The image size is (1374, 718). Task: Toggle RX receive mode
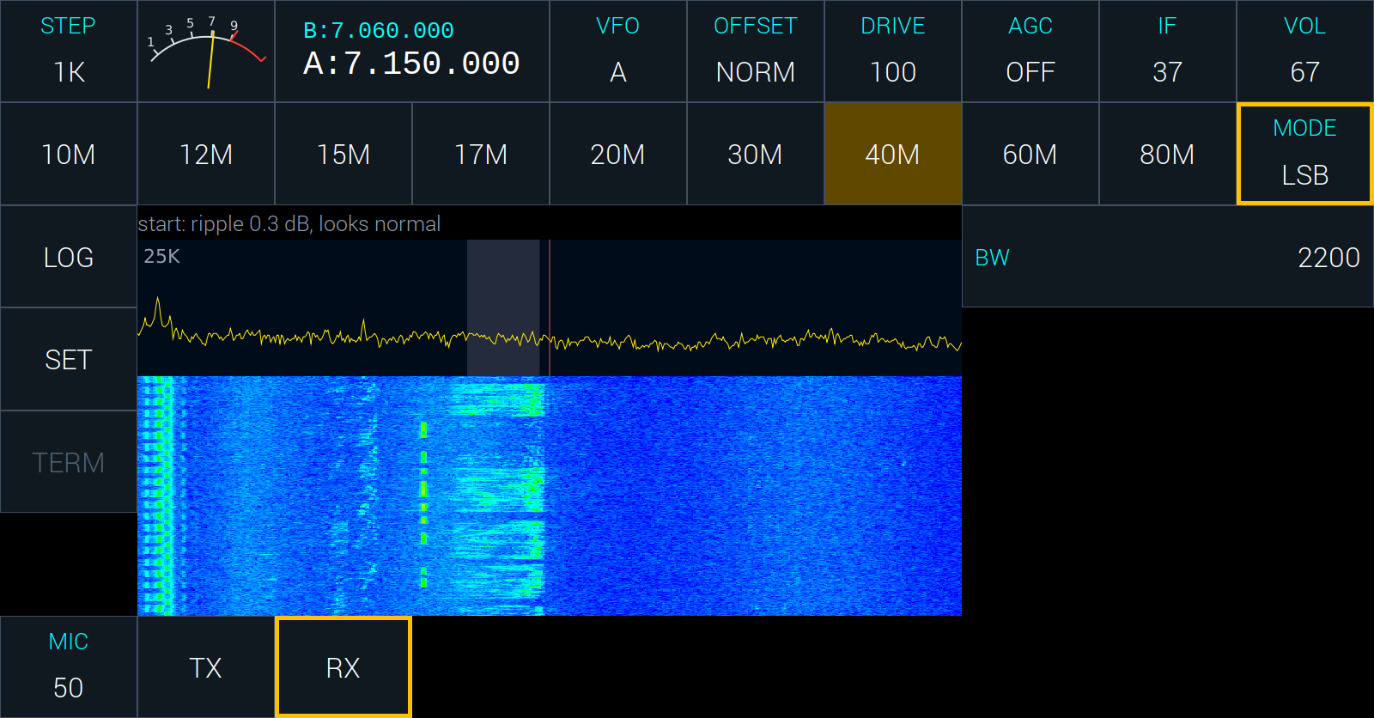pyautogui.click(x=343, y=667)
